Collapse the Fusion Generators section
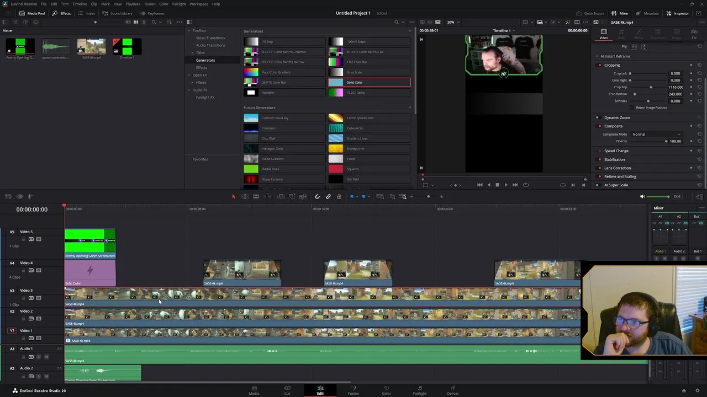Screen dimensions: 707x397 [409, 108]
